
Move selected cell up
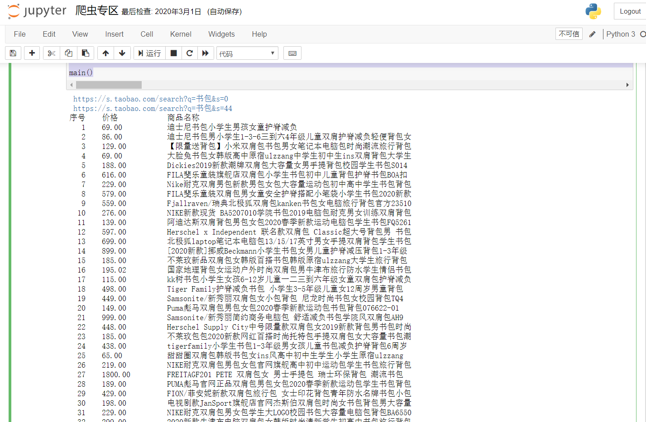click(105, 53)
